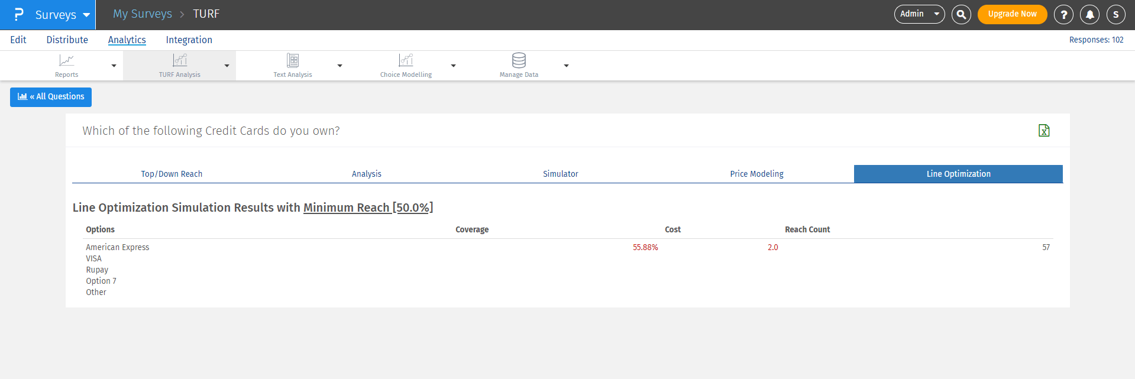The image size is (1135, 379).
Task: Click the VISA option text
Action: (93, 258)
